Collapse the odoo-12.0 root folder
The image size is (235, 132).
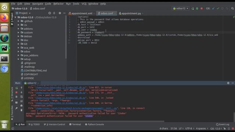(x=15, y=17)
